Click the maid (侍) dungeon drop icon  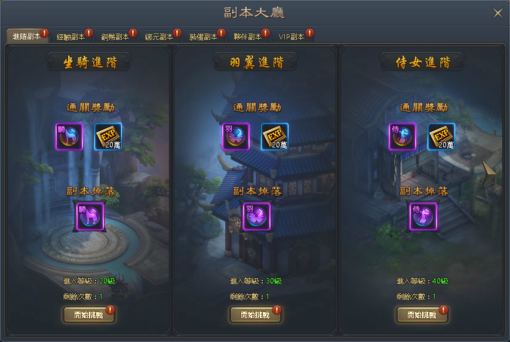pyautogui.click(x=423, y=217)
